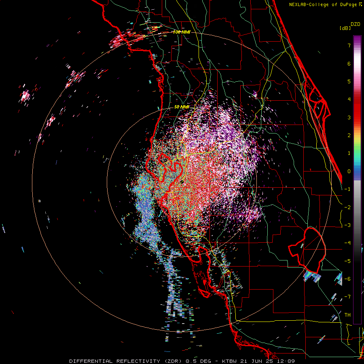Click the "50 NMI" range ring label

(x=182, y=107)
